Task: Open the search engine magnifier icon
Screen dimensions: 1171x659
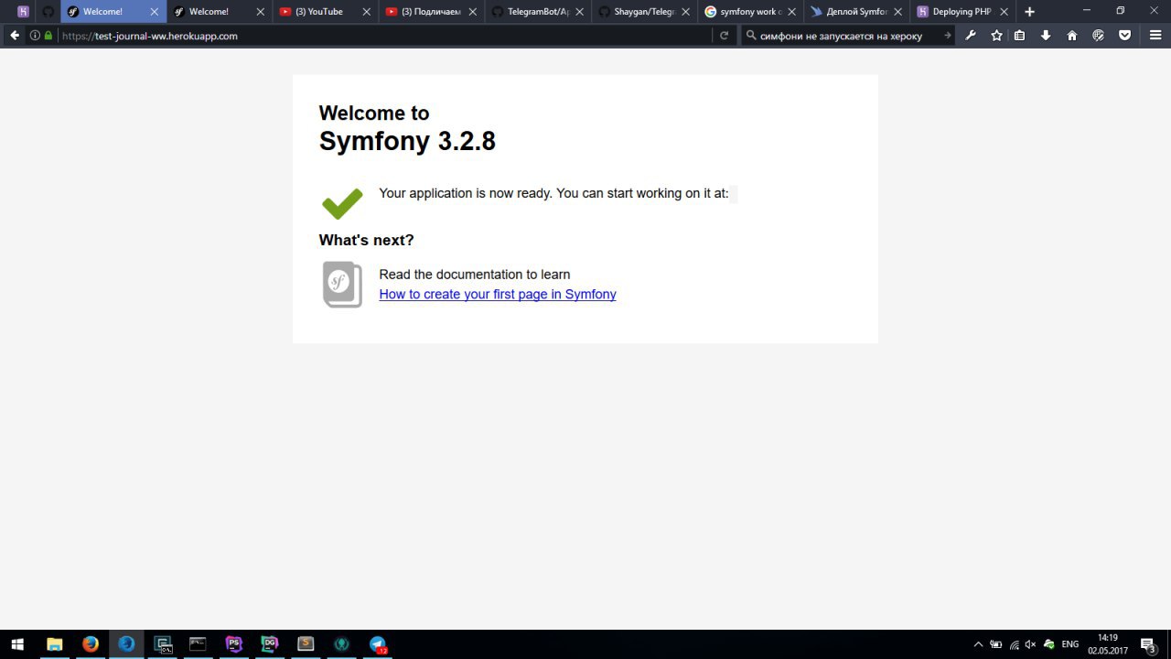Action: coord(751,36)
